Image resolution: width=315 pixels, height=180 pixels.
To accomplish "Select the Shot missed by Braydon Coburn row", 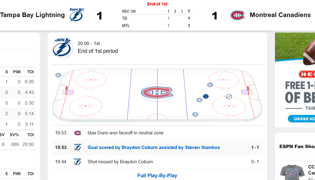I will pyautogui.click(x=157, y=162).
